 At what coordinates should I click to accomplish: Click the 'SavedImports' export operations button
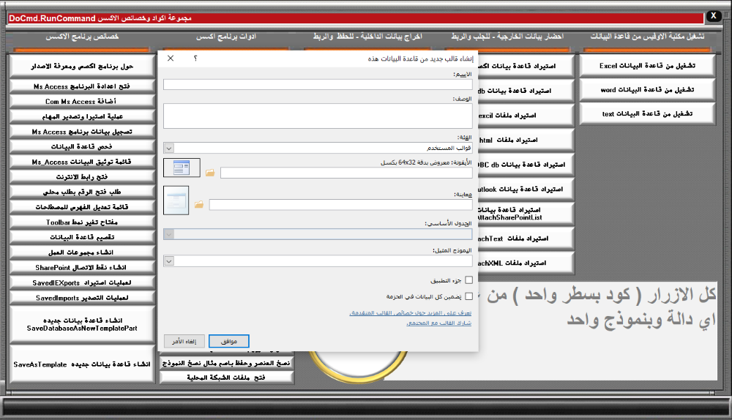pyautogui.click(x=82, y=298)
